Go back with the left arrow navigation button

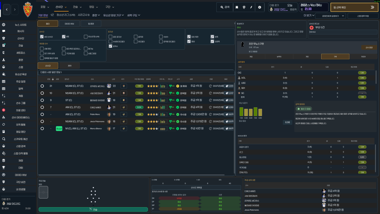tap(7, 10)
